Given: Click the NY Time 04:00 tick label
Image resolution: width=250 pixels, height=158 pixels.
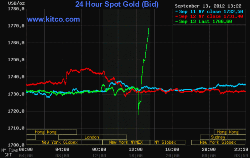Looking at the screenshot, I should pyautogui.click(x=62, y=149).
